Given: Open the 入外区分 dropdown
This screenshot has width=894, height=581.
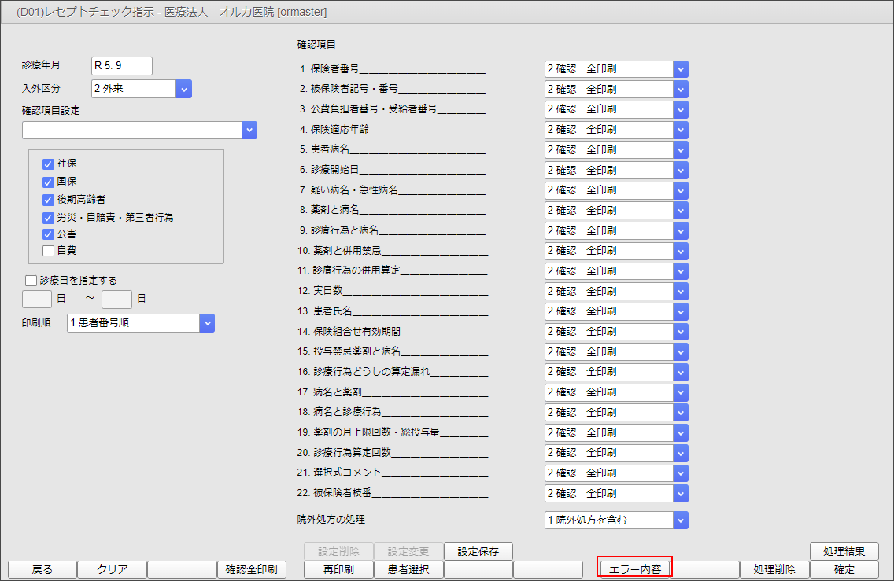Looking at the screenshot, I should point(183,89).
